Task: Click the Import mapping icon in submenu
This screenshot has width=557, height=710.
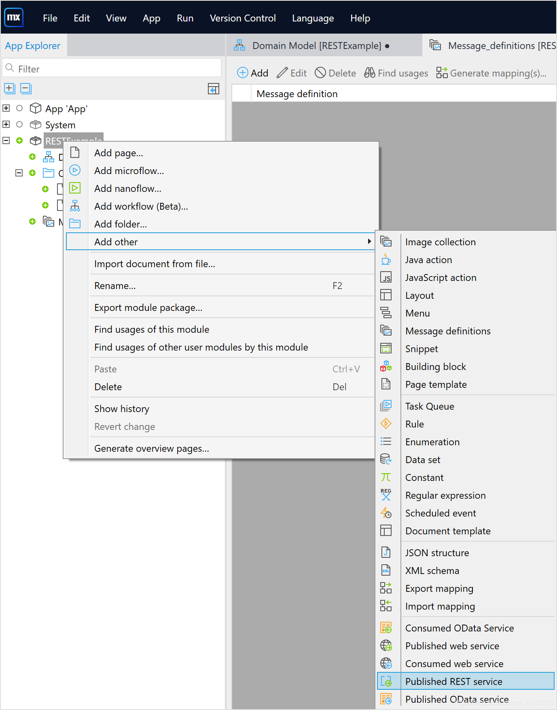Action: point(386,606)
